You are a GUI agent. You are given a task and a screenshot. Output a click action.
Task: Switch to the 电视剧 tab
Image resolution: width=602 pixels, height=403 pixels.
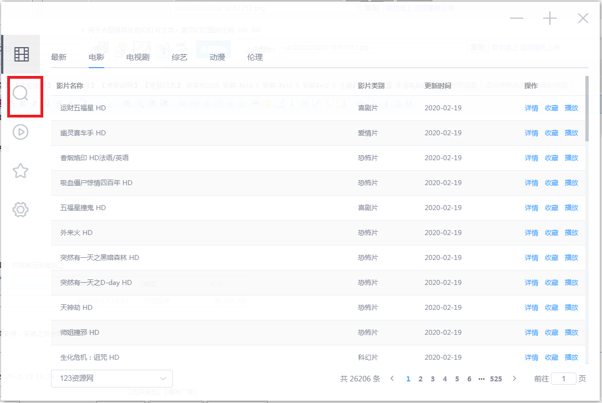click(137, 57)
